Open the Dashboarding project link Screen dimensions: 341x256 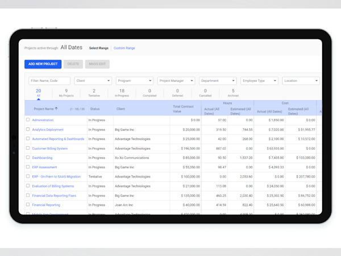[x=42, y=158]
